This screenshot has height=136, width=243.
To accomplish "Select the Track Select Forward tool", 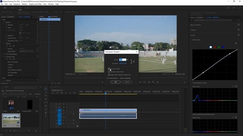I will (46, 92).
